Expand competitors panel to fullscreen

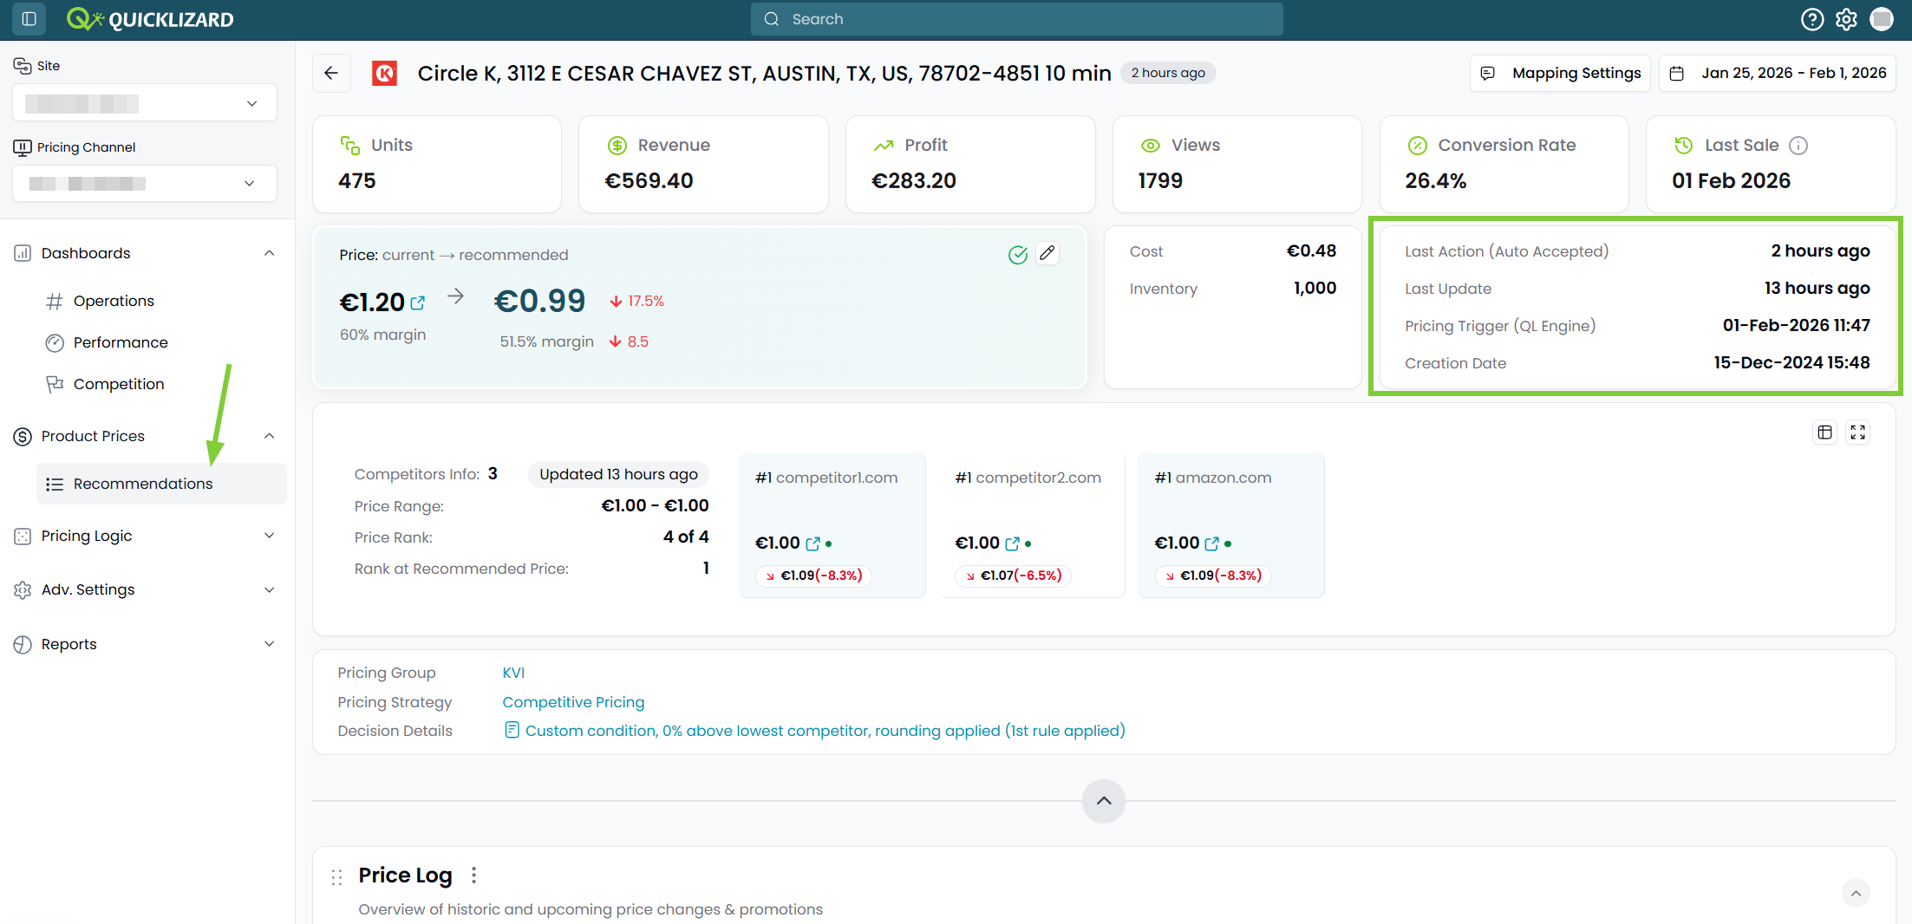point(1858,432)
